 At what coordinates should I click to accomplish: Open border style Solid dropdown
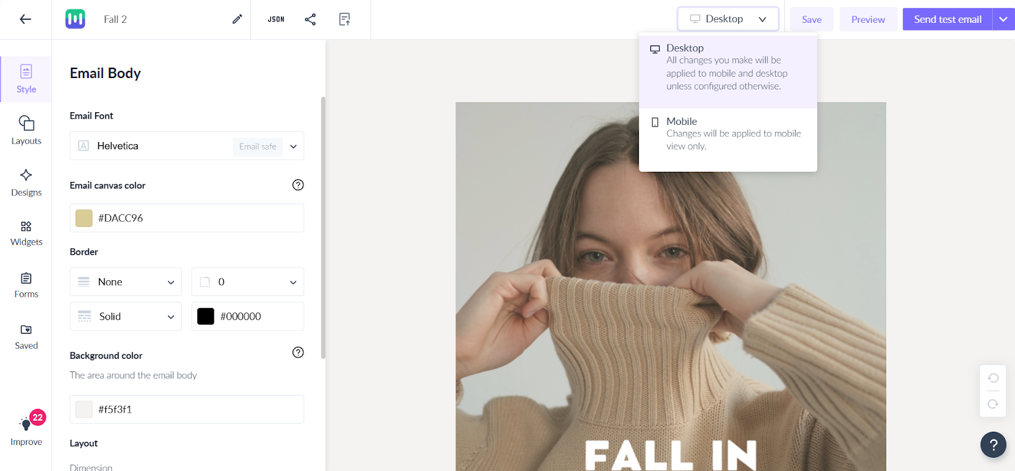[x=126, y=316]
